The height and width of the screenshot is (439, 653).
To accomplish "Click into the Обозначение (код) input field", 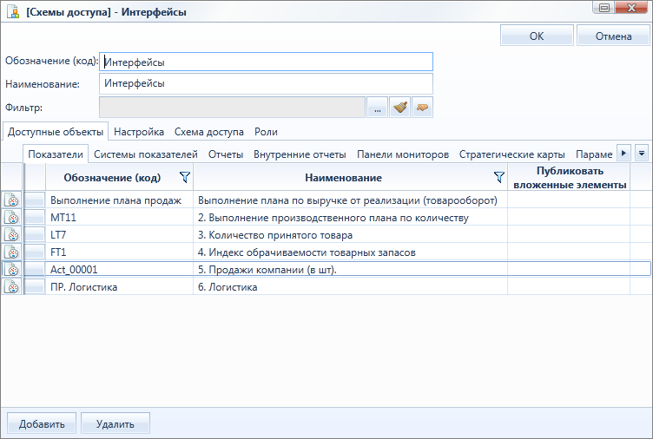I will pos(266,62).
